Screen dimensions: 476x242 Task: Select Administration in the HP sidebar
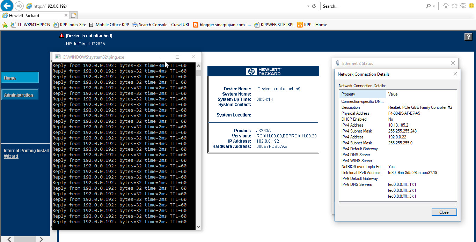pyautogui.click(x=19, y=94)
